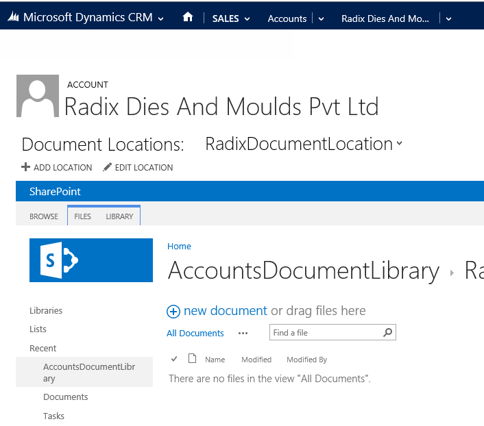Click the Radix Dies And Moulds Pvt Ltd heading

pos(221,106)
